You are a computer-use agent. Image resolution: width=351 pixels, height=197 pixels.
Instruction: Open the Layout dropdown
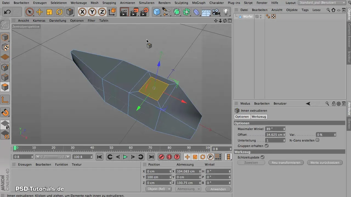point(322,3)
